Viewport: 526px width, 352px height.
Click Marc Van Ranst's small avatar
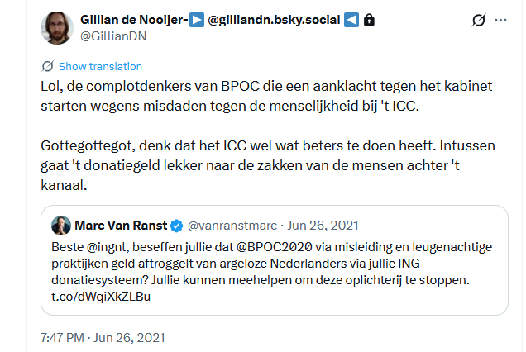click(61, 225)
